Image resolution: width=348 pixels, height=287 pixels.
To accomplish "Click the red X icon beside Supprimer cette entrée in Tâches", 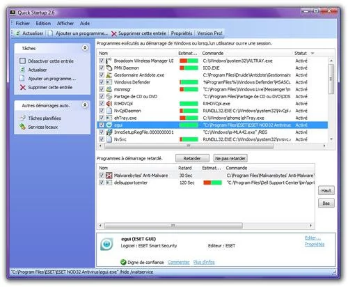I will pos(23,87).
